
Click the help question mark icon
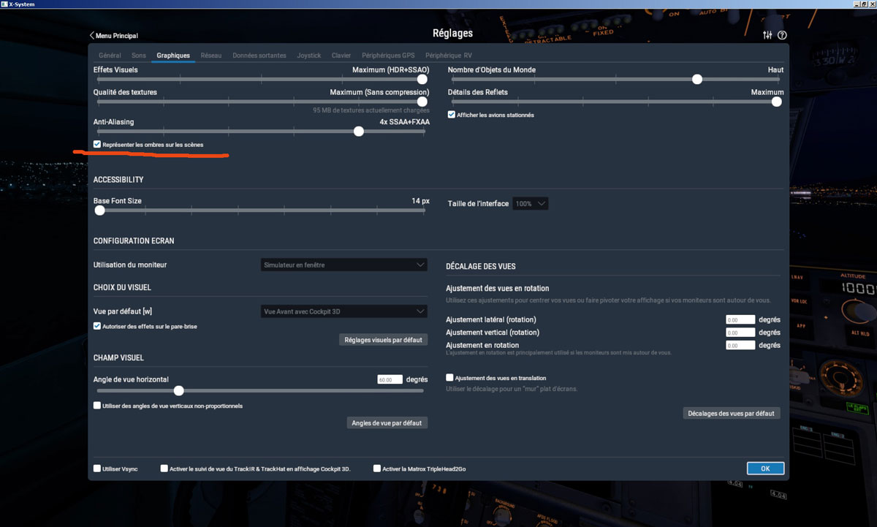[782, 34]
